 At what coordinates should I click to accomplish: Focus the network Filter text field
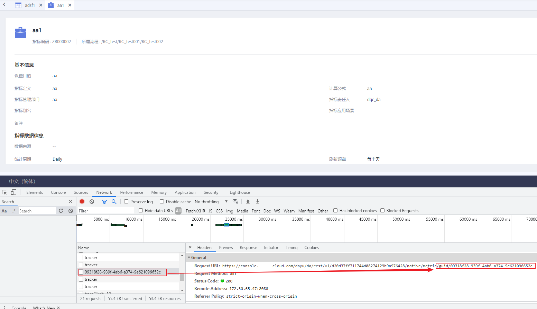pyautogui.click(x=106, y=211)
